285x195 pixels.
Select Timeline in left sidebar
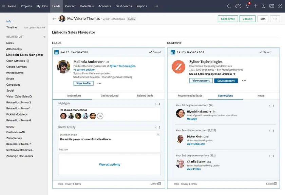pyautogui.click(x=12, y=27)
